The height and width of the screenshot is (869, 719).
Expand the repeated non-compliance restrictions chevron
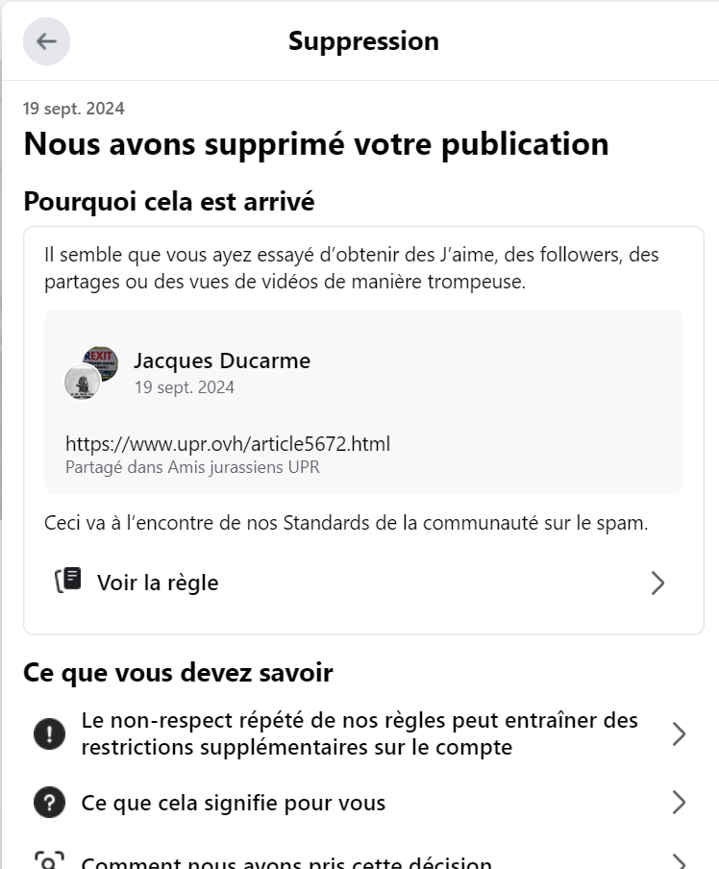679,733
